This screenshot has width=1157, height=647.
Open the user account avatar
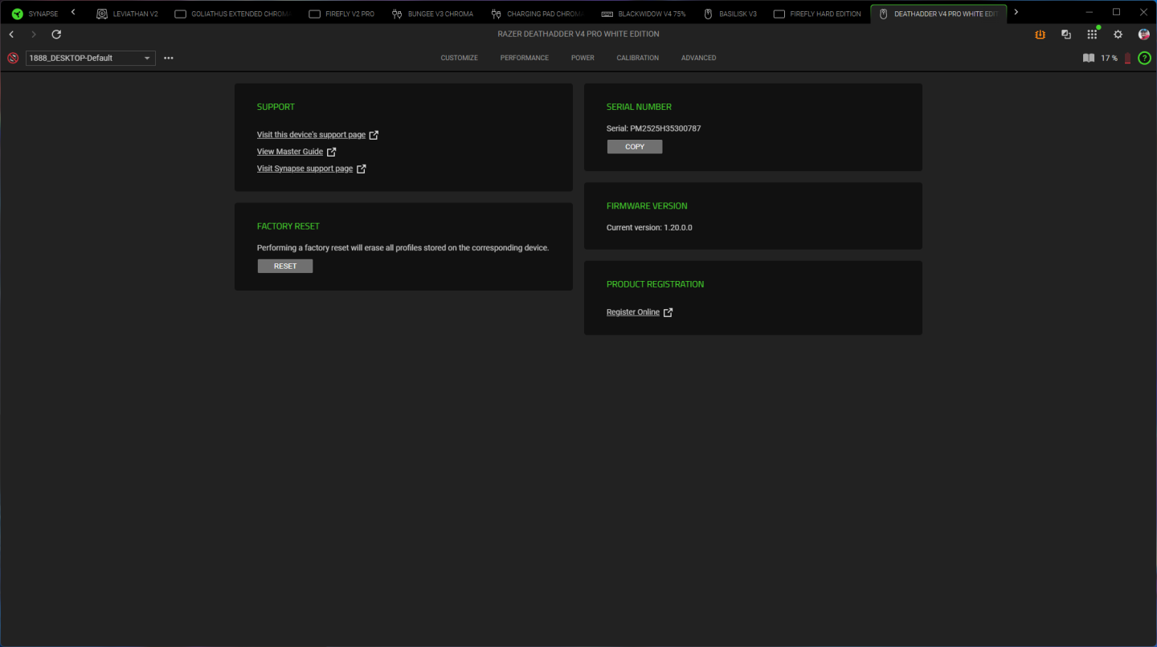1144,35
